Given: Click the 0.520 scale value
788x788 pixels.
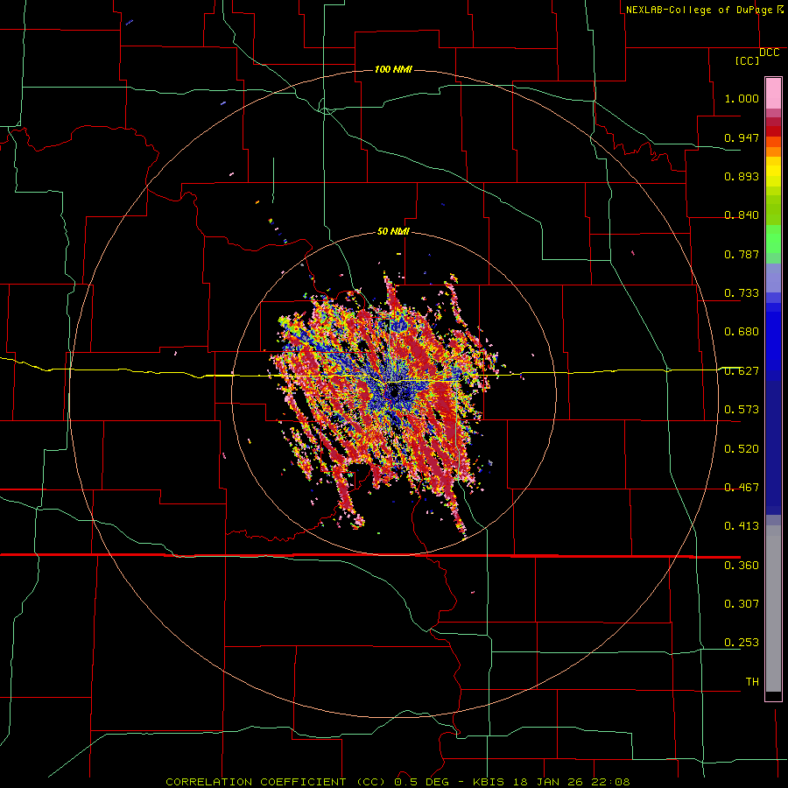Looking at the screenshot, I should pyautogui.click(x=742, y=449).
